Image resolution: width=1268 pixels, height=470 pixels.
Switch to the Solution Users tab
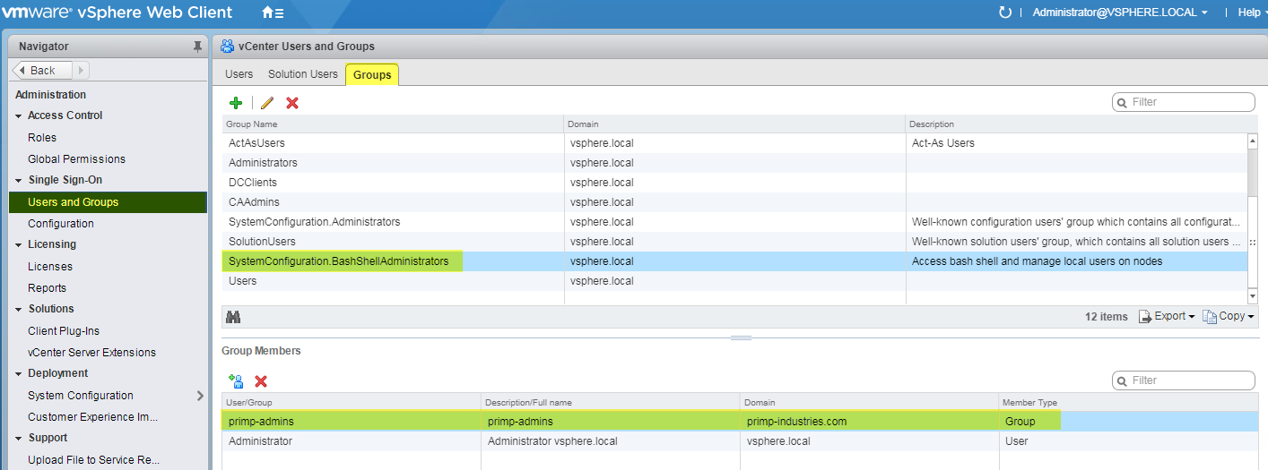(x=303, y=74)
